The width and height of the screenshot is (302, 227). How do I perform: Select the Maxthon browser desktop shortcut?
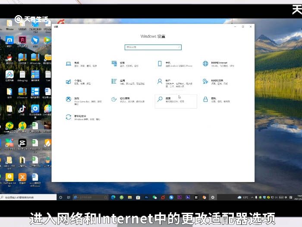pos(9,42)
